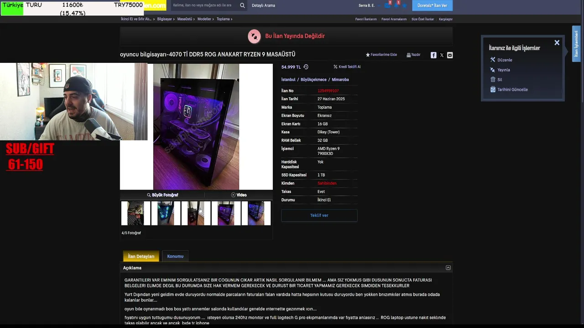584x328 pixels.
Task: Select the second photo thumbnail
Action: [166, 213]
